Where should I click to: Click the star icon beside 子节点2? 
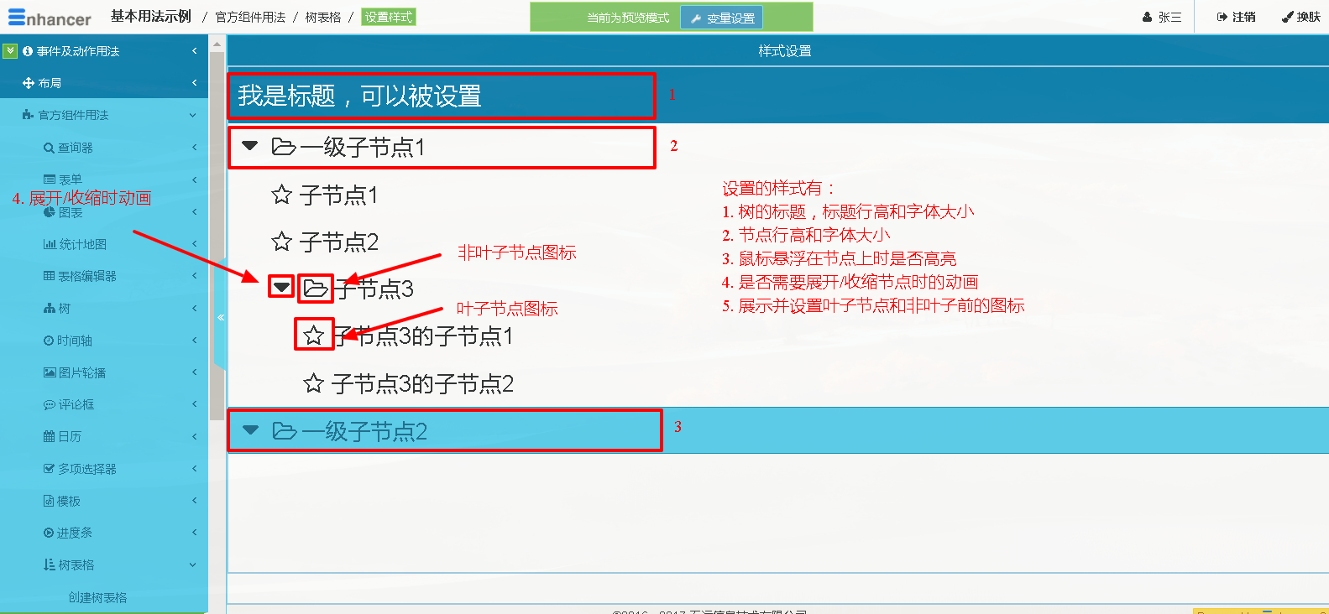281,242
